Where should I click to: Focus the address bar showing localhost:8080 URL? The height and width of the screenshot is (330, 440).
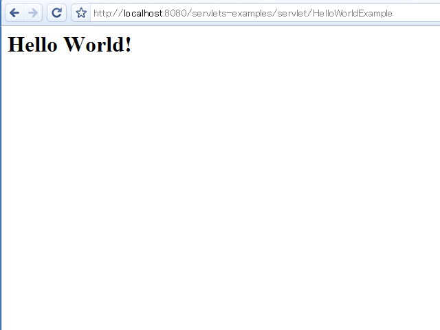point(265,13)
